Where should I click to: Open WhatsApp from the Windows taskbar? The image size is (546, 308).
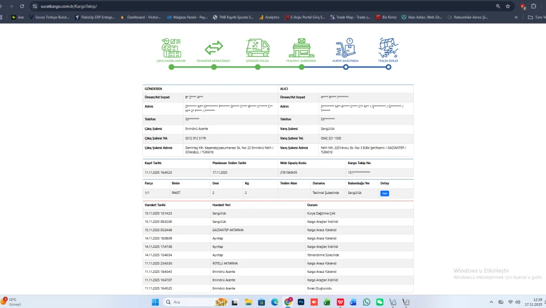pos(366,302)
